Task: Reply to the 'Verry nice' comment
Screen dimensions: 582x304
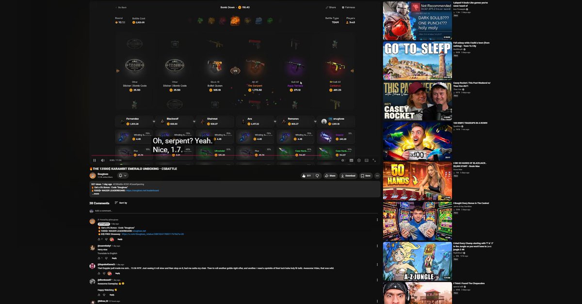Action: click(x=114, y=258)
